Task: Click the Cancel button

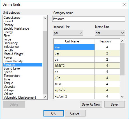Action: [75, 113]
